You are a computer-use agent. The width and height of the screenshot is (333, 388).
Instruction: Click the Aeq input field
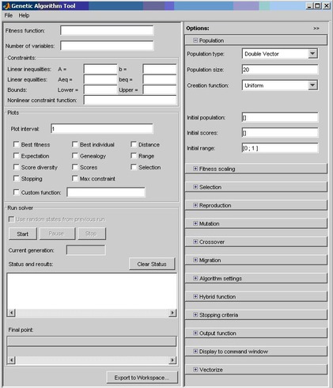100,79
